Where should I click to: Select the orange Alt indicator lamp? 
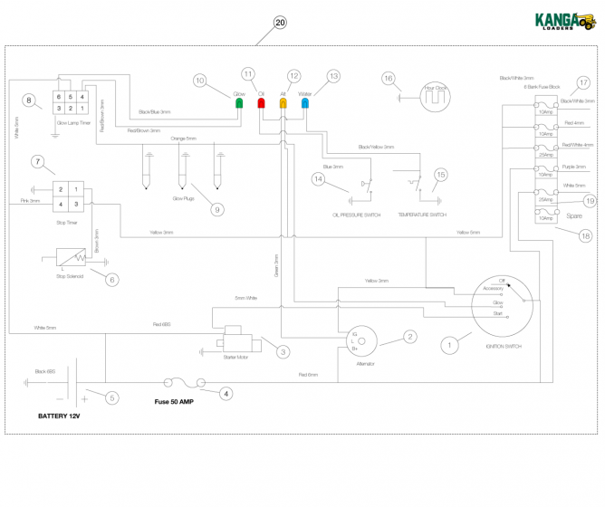tap(283, 104)
